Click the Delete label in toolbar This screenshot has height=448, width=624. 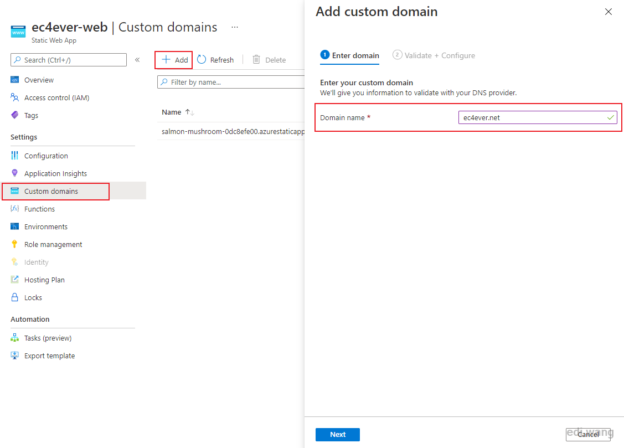[x=275, y=60]
